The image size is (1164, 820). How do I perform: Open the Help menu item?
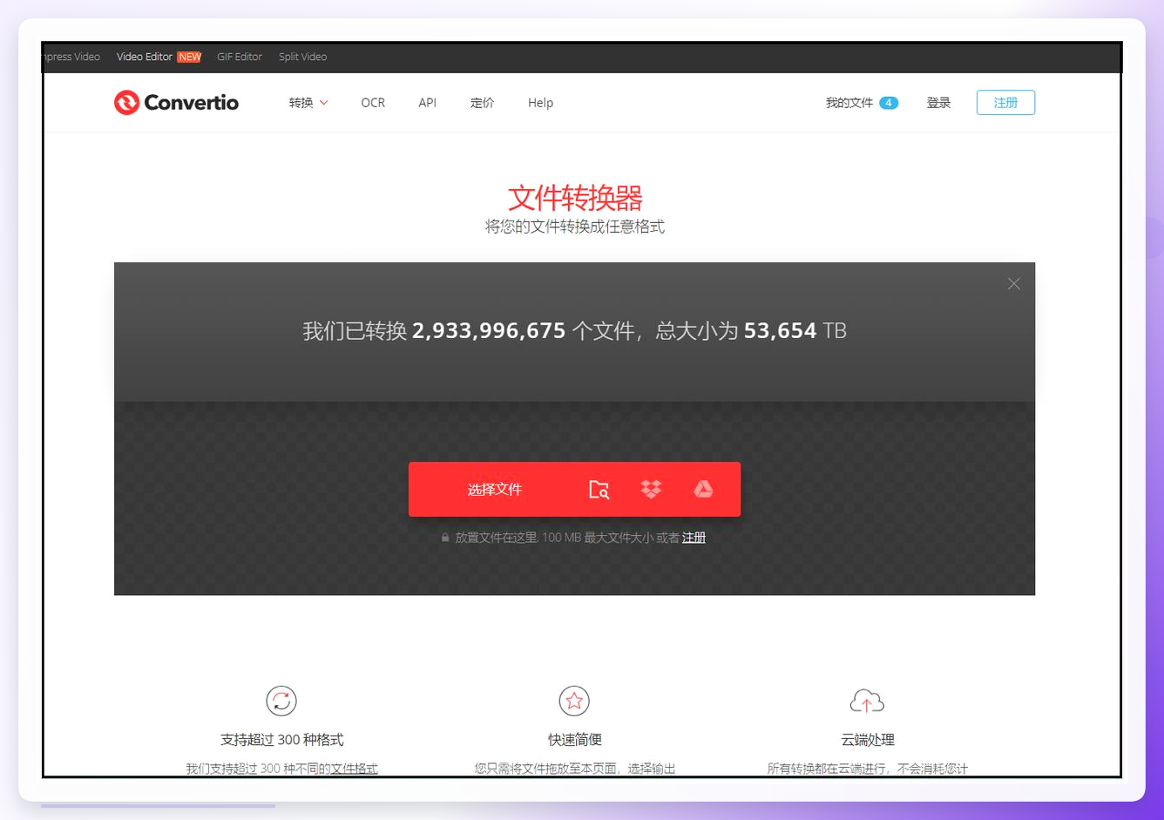click(x=540, y=103)
